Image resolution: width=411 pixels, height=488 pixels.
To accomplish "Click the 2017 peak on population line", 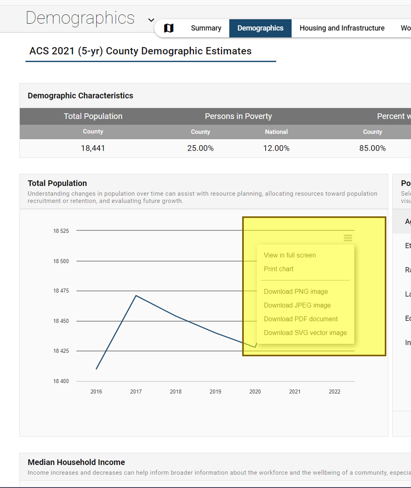I will pos(136,296).
